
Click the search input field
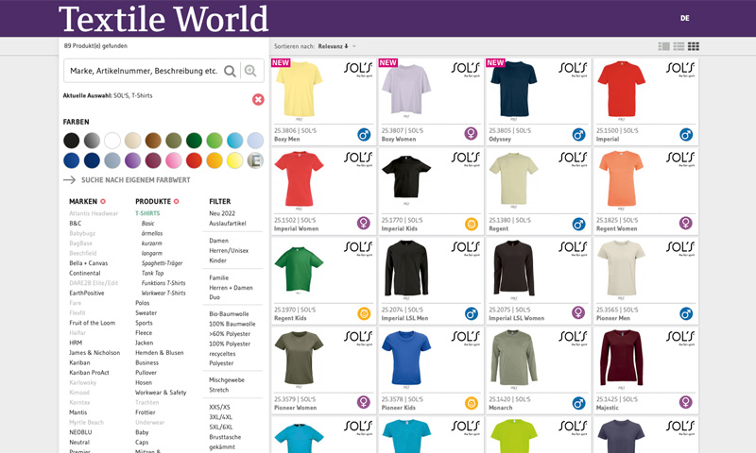tap(144, 71)
